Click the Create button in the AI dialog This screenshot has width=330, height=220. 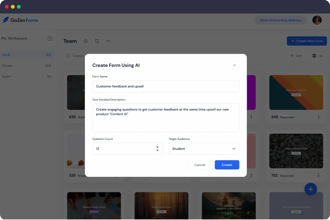[x=227, y=165]
